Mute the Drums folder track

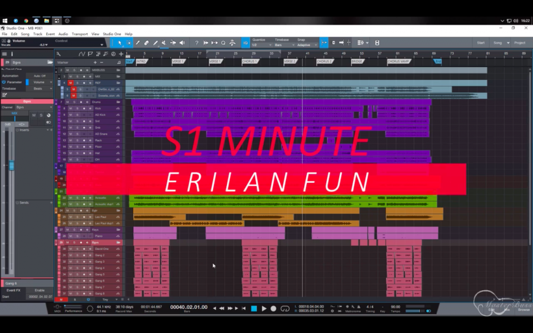pos(68,101)
